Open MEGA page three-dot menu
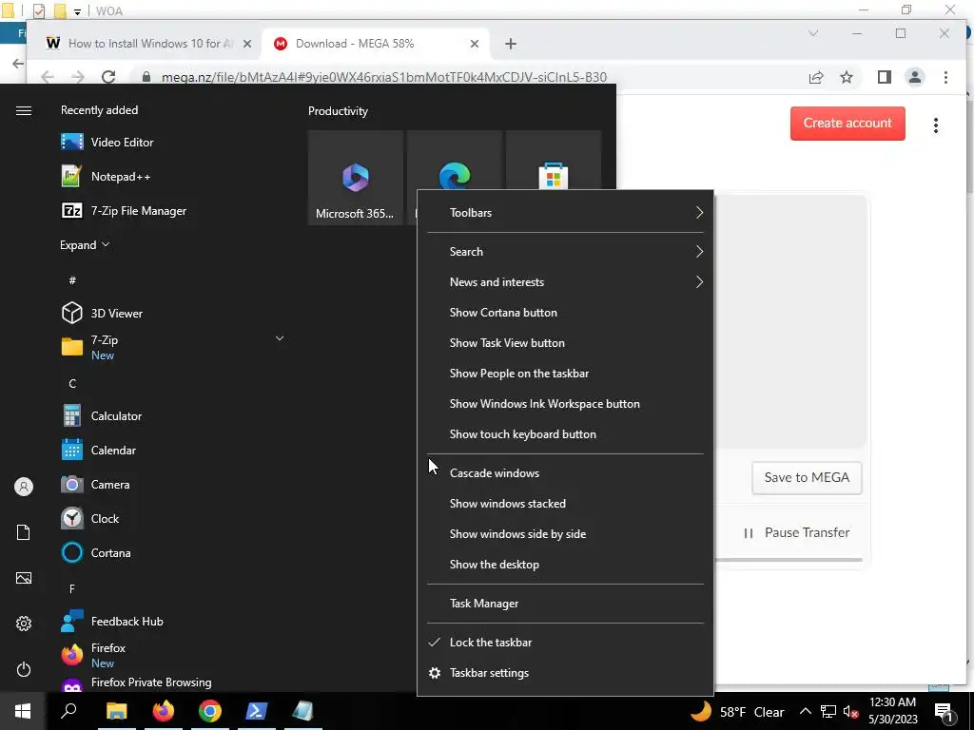 [936, 125]
